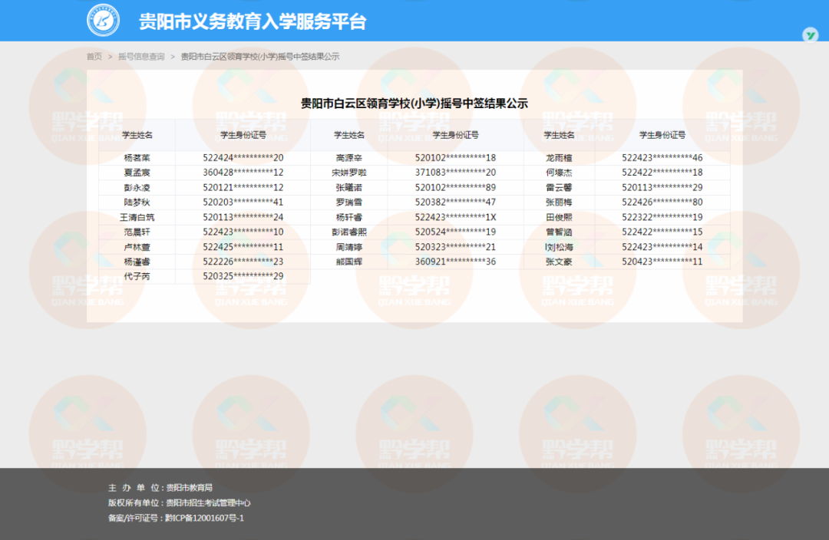829x540 pixels.
Task: Select ID cell 520121**********12
Action: click(243, 188)
